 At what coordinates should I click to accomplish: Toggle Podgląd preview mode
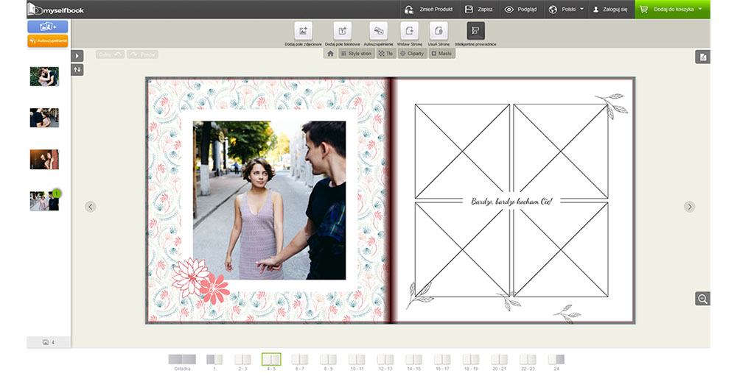point(520,10)
